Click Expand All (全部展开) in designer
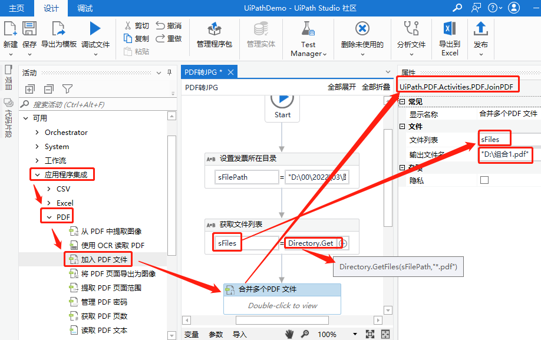The width and height of the screenshot is (541, 340). click(342, 87)
